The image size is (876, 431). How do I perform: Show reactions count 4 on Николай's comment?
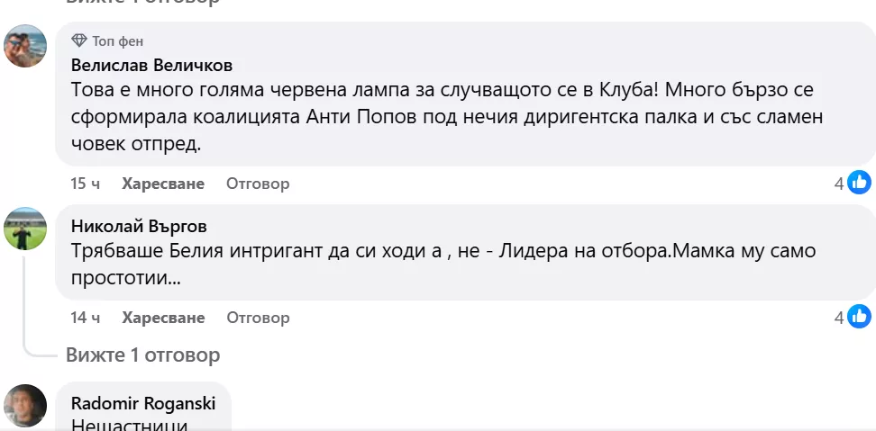coord(838,317)
